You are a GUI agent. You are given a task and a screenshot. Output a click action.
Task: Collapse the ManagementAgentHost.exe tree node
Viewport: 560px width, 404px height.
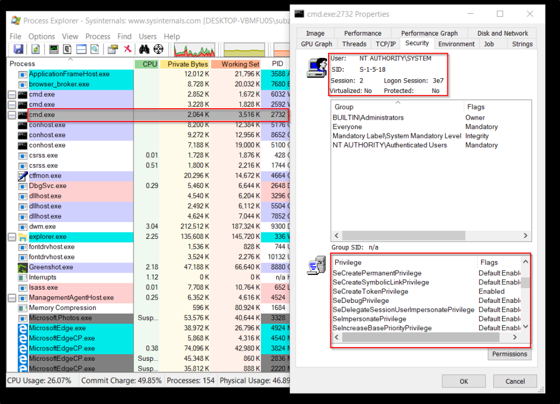[x=11, y=298]
